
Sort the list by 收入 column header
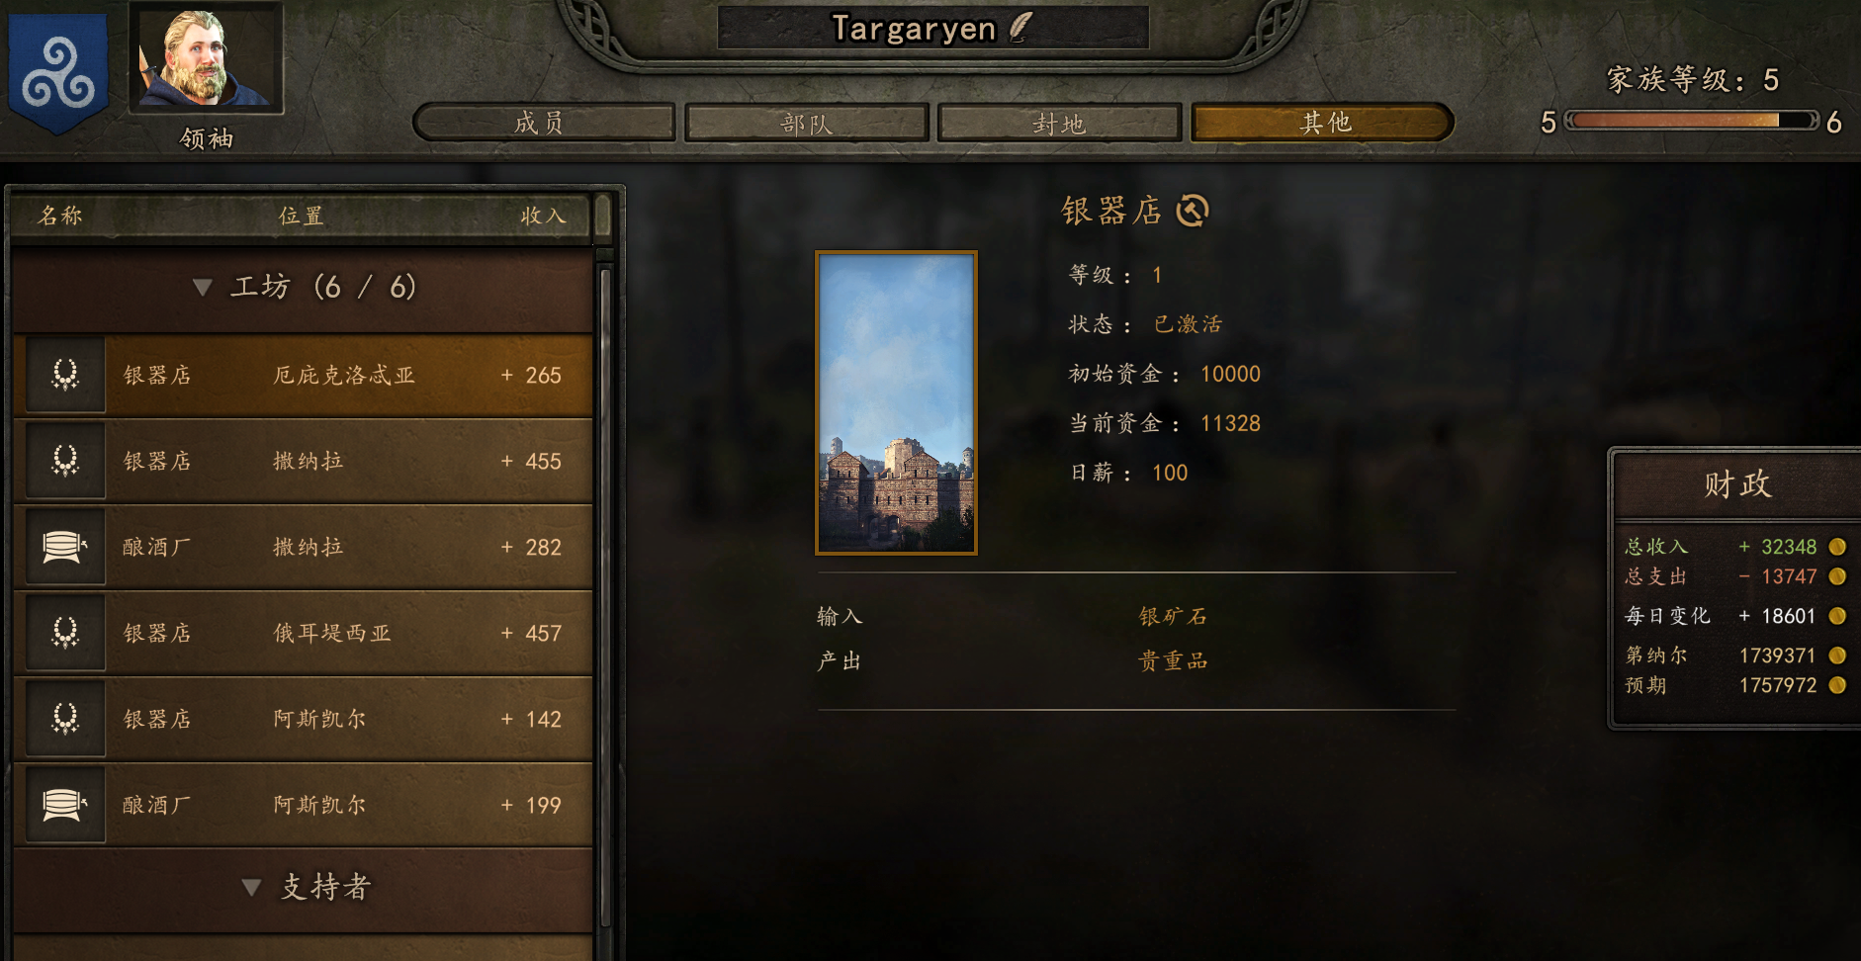pyautogui.click(x=543, y=216)
